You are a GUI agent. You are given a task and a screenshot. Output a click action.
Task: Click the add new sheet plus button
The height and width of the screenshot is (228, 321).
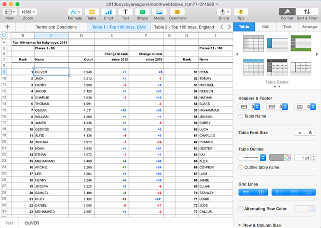point(8,27)
